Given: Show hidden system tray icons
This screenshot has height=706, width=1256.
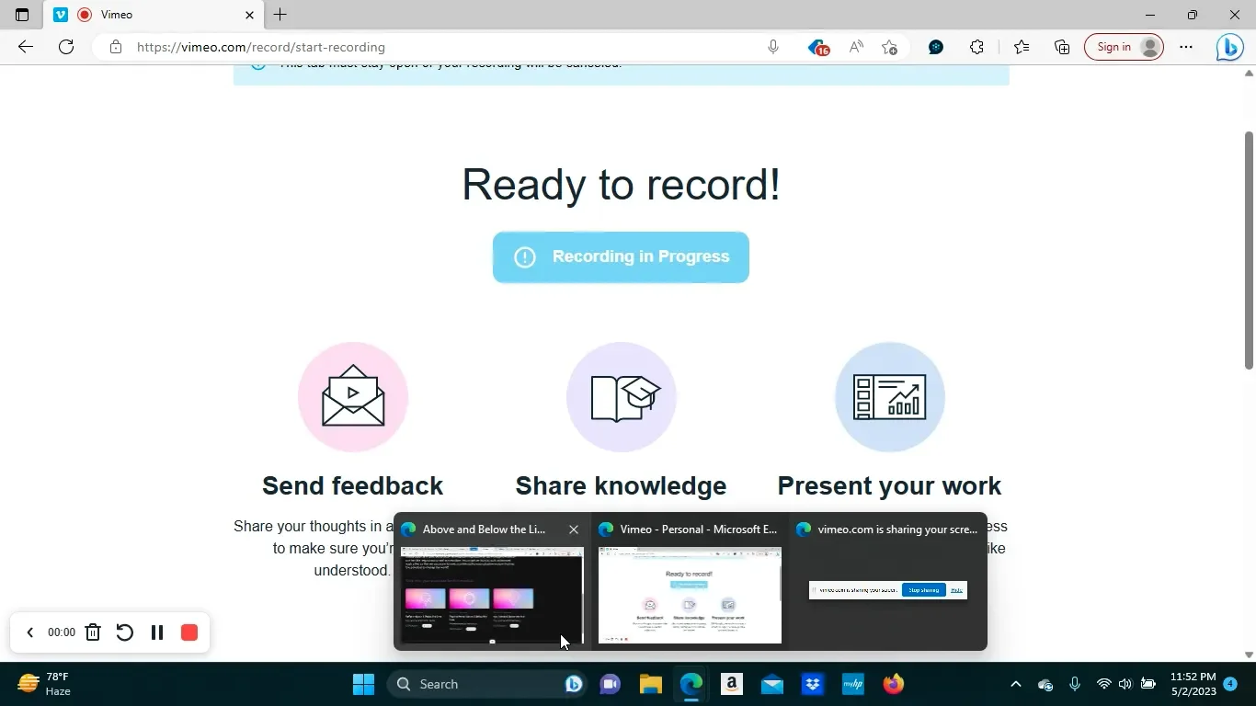Looking at the screenshot, I should coord(1016,684).
